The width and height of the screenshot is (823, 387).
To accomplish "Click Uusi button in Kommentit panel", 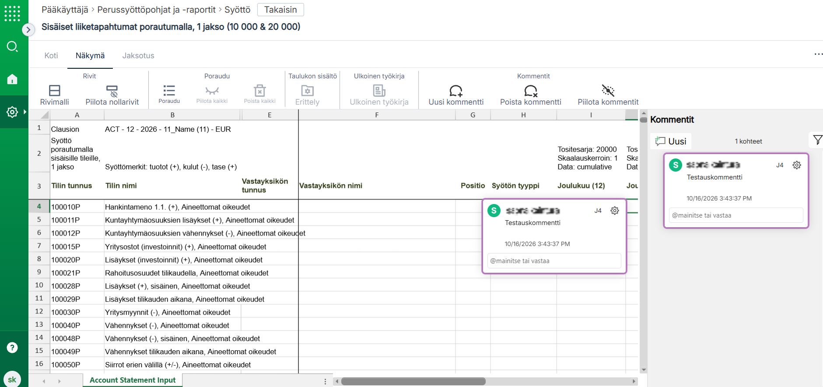I will click(671, 141).
